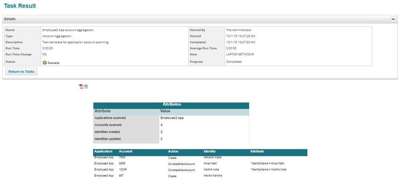
Task: Select the Run Time Change value 0%
Action: [x=45, y=55]
